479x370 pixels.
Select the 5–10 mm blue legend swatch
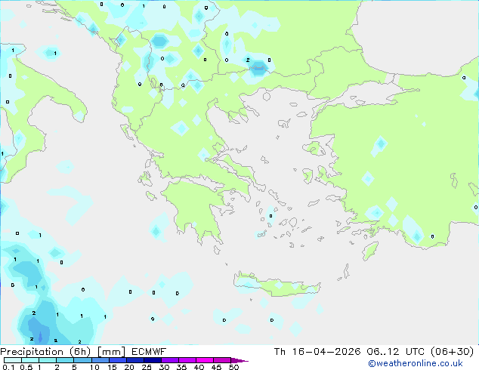82,360
